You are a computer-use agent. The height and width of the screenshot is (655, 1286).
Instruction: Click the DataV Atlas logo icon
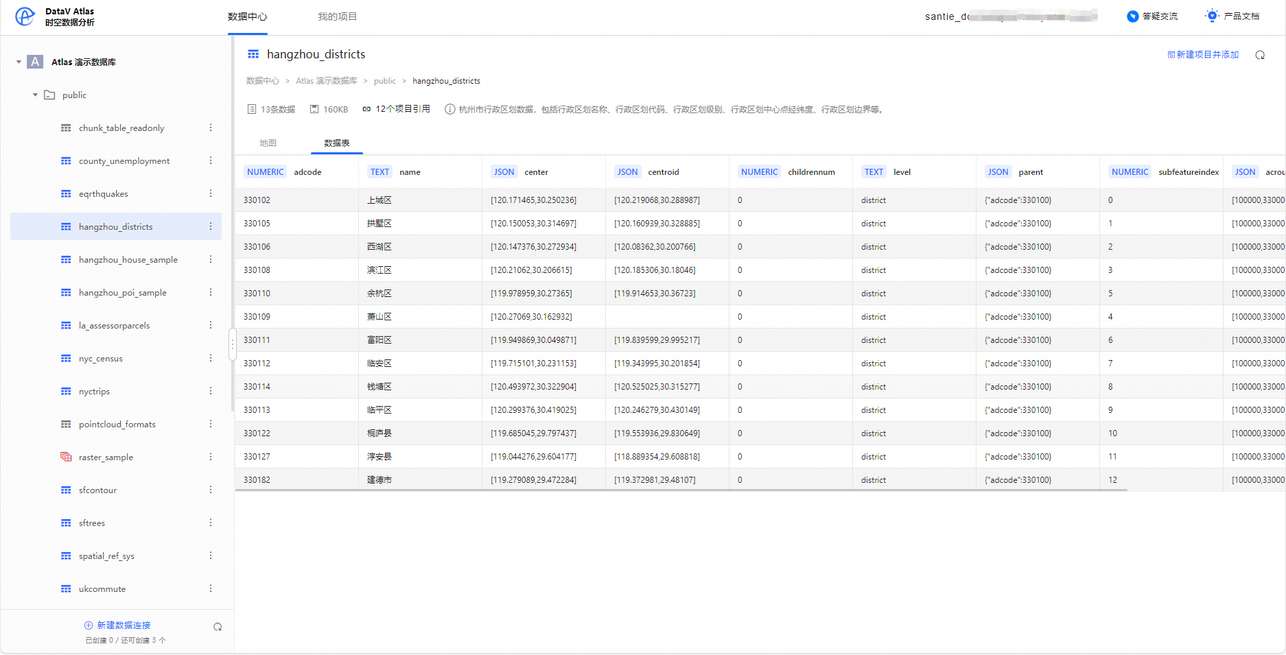point(25,16)
